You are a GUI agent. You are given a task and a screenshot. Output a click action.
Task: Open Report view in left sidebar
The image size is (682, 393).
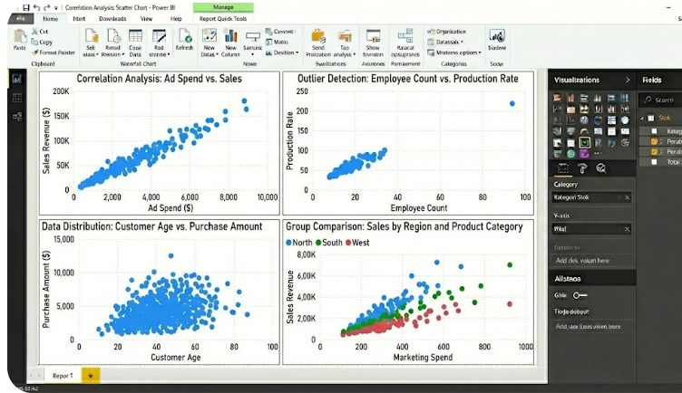[16, 79]
